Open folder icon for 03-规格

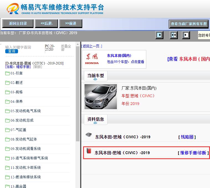(x=7, y=92)
